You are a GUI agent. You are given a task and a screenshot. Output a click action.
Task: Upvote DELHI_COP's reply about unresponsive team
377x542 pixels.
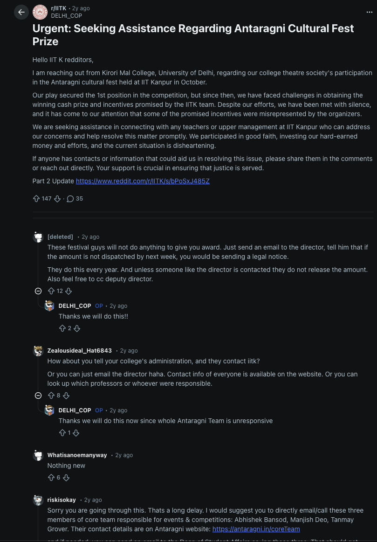pos(62,433)
